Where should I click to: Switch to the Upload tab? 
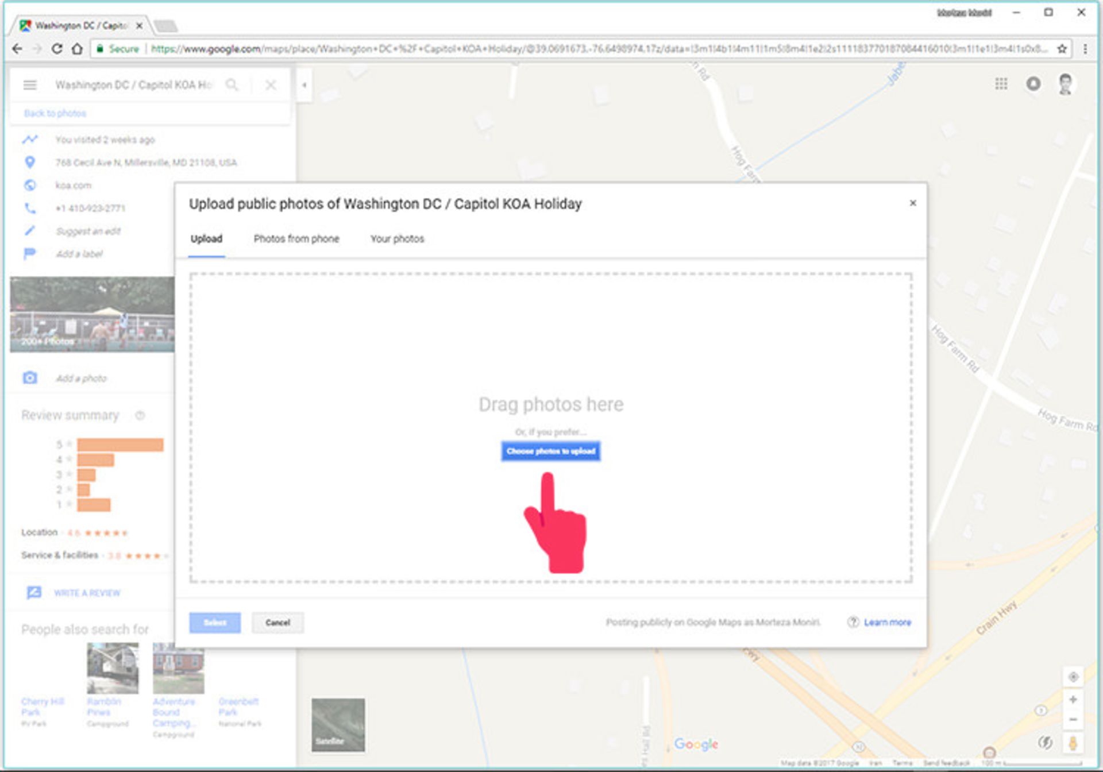pyautogui.click(x=206, y=239)
